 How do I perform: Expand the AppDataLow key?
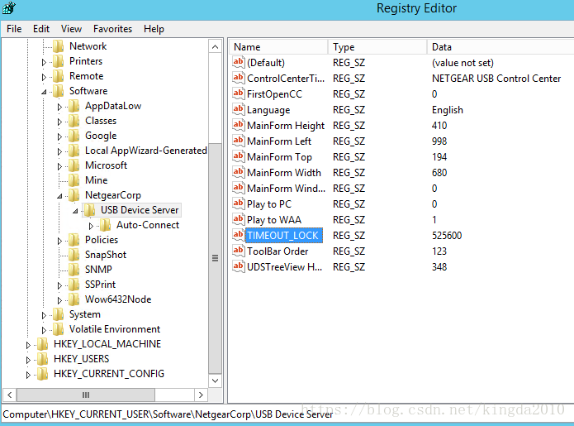(59, 107)
